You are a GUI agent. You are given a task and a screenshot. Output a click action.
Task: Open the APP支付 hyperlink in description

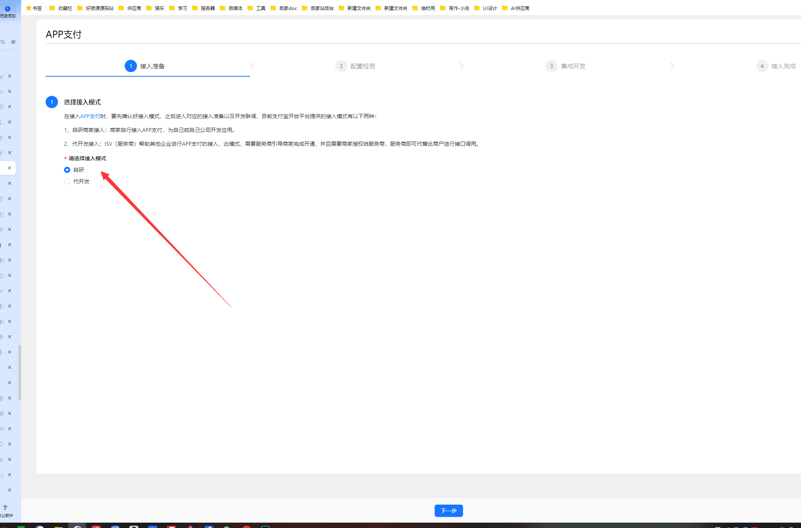pyautogui.click(x=90, y=116)
